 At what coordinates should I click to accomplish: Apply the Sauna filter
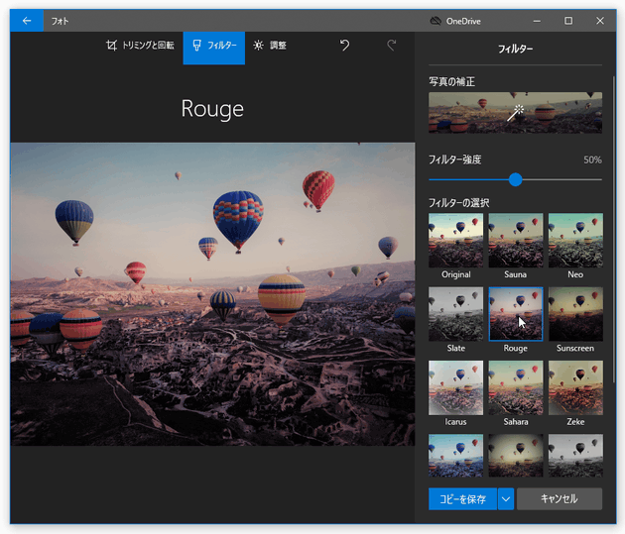516,241
